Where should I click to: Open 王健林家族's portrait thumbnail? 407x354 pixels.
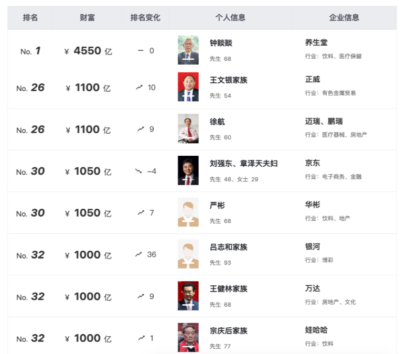188,296
